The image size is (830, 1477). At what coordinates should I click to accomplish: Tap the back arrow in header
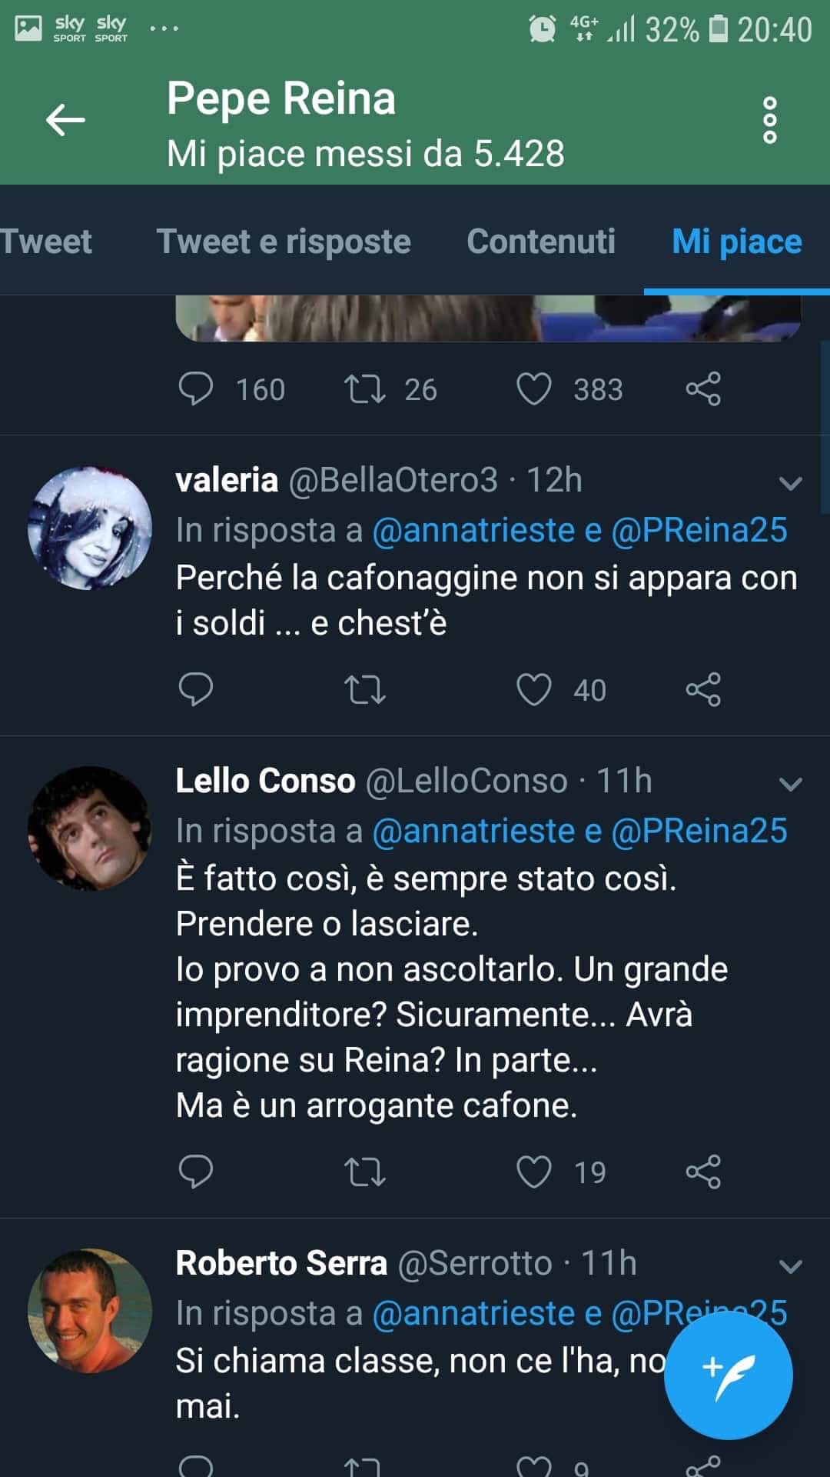click(65, 120)
